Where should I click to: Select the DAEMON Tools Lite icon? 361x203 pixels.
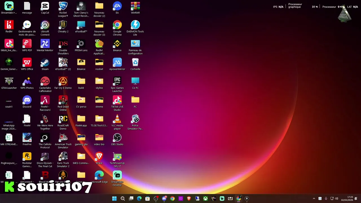pos(135,28)
